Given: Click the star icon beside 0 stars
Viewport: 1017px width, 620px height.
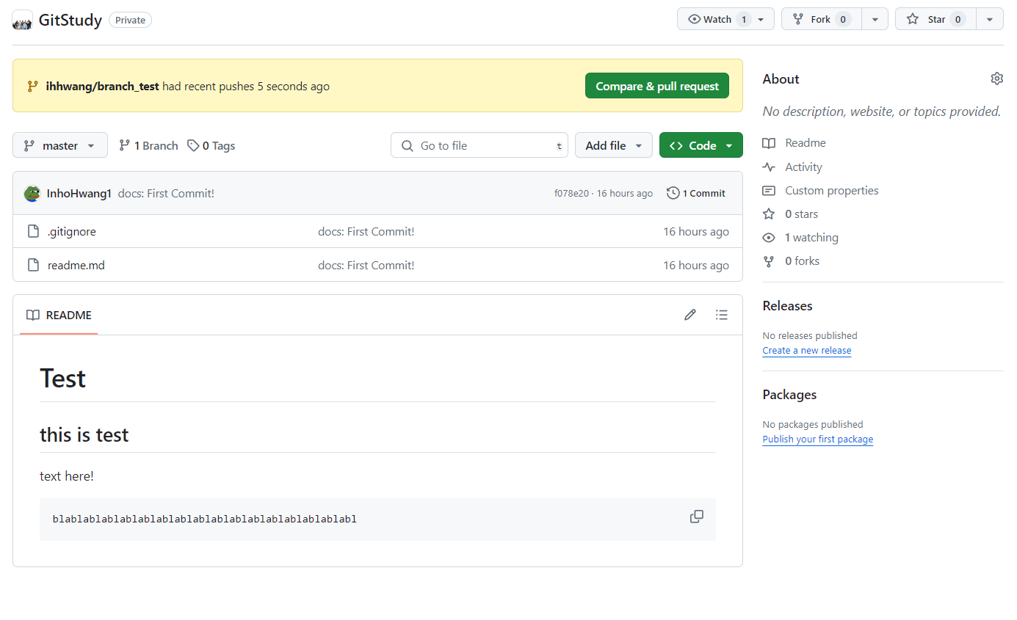Looking at the screenshot, I should click(x=769, y=214).
